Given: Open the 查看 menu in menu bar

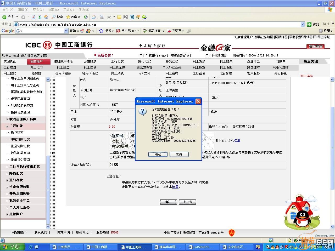Looking at the screenshot, I should [x=38, y=10].
